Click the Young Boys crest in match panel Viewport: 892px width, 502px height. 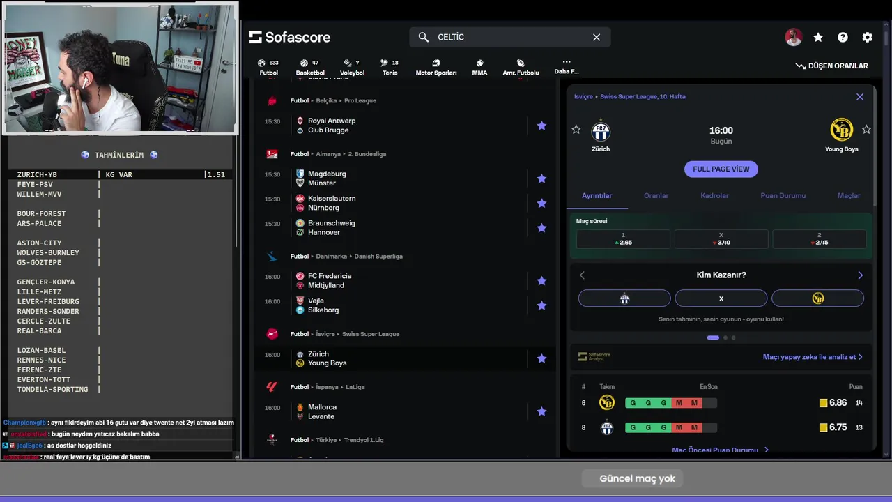(x=842, y=130)
